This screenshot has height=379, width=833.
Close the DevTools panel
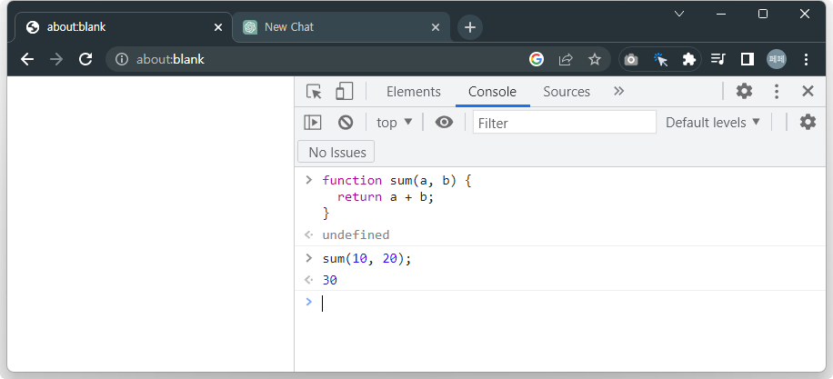[808, 91]
